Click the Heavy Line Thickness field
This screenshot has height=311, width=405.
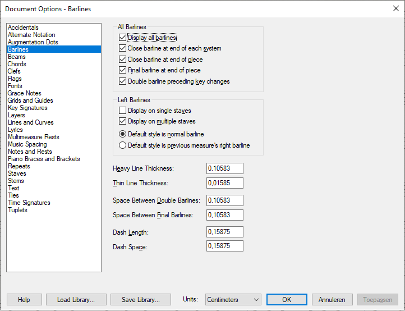pyautogui.click(x=224, y=168)
